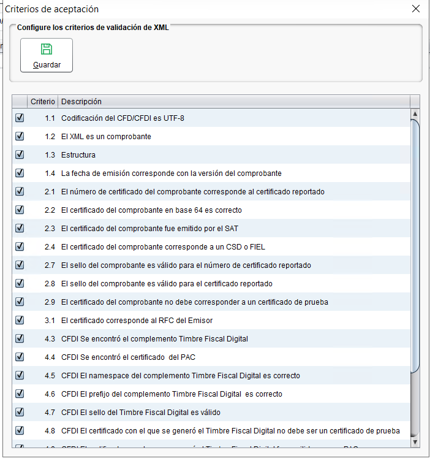Toggle checkbox for criterion 2.1 número de certificado

[20, 192]
